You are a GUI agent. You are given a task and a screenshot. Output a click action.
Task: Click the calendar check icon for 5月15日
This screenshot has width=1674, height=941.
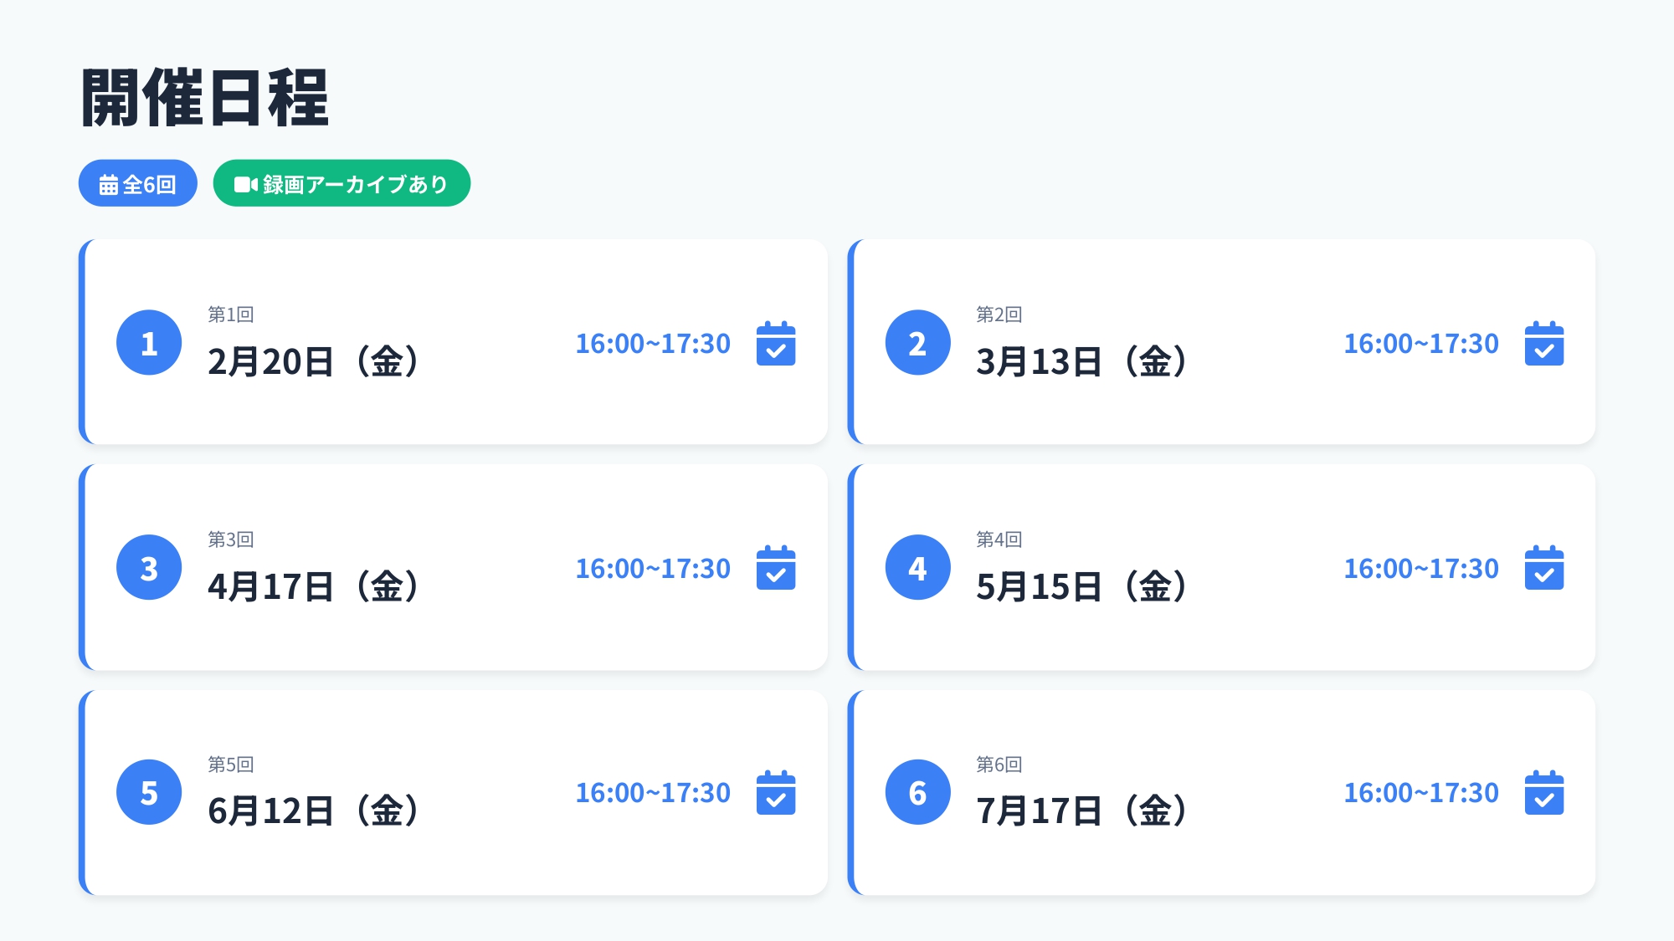coord(1543,568)
